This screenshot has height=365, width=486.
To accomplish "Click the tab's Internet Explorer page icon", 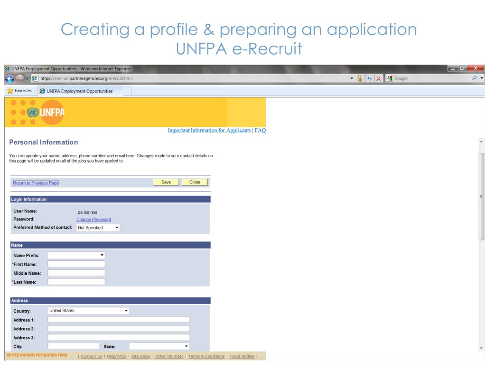I will 42,91.
